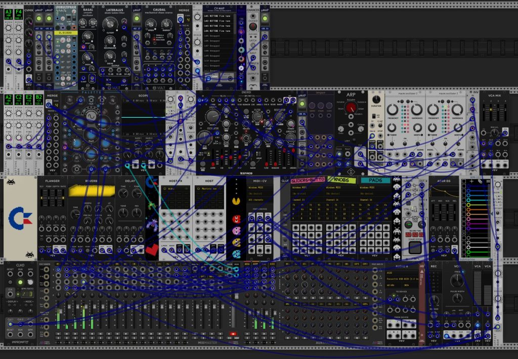The image size is (518, 359).
Task: Click the power icon on the HOST module
Action: [198, 189]
